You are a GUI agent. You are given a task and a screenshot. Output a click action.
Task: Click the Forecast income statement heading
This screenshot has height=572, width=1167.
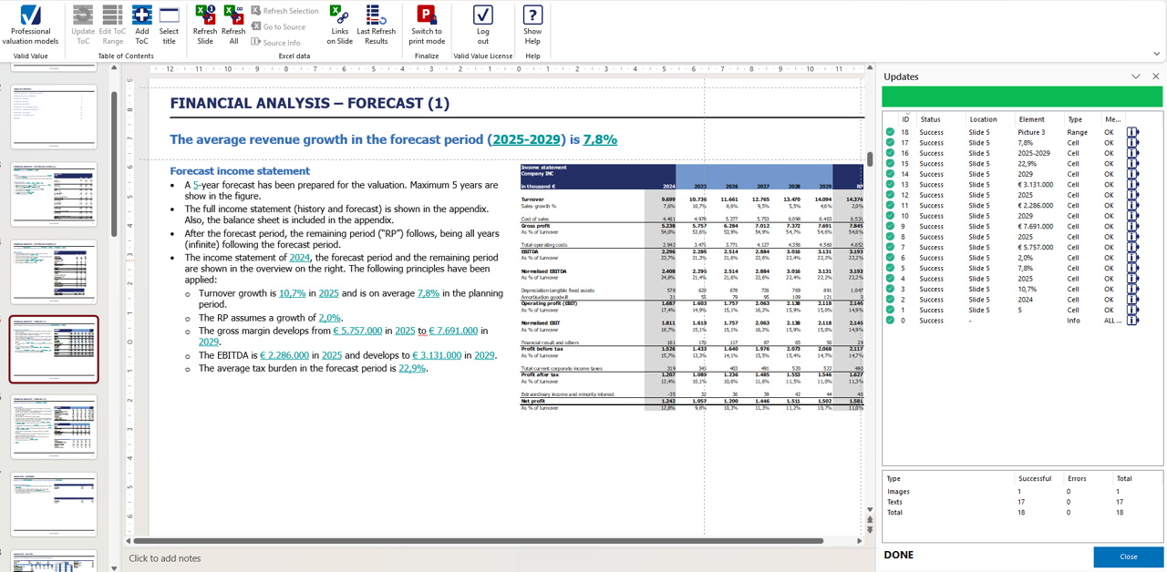click(x=240, y=171)
